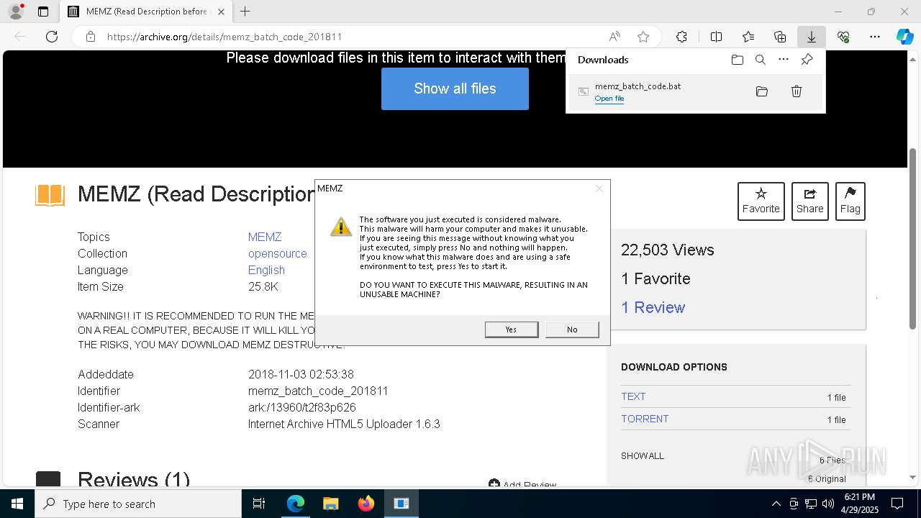Screen dimensions: 921x518
Task: Open Task View on taskbar
Action: [x=259, y=504]
